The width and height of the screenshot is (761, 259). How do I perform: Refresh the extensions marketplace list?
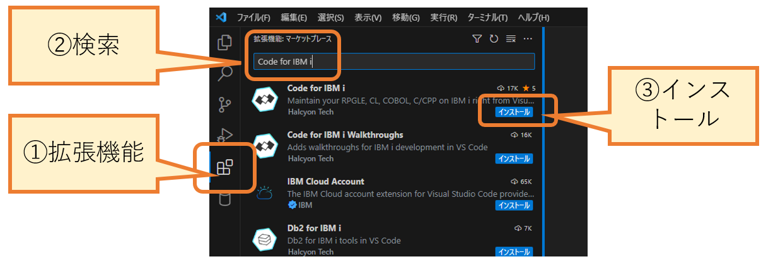click(x=494, y=39)
